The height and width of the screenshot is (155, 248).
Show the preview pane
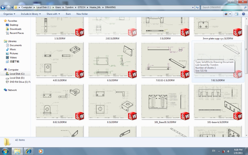pos(237,14)
